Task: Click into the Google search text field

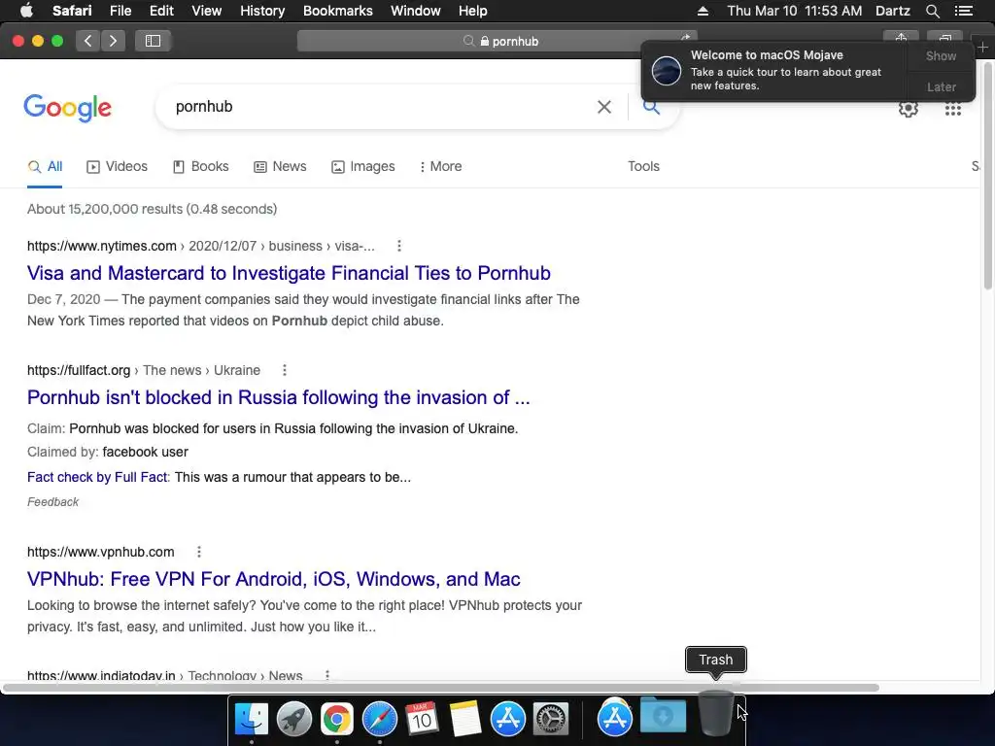Action: click(x=381, y=107)
